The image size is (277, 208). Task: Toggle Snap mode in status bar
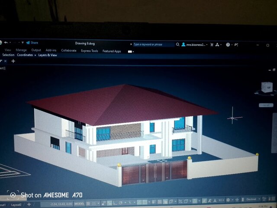tap(94, 203)
